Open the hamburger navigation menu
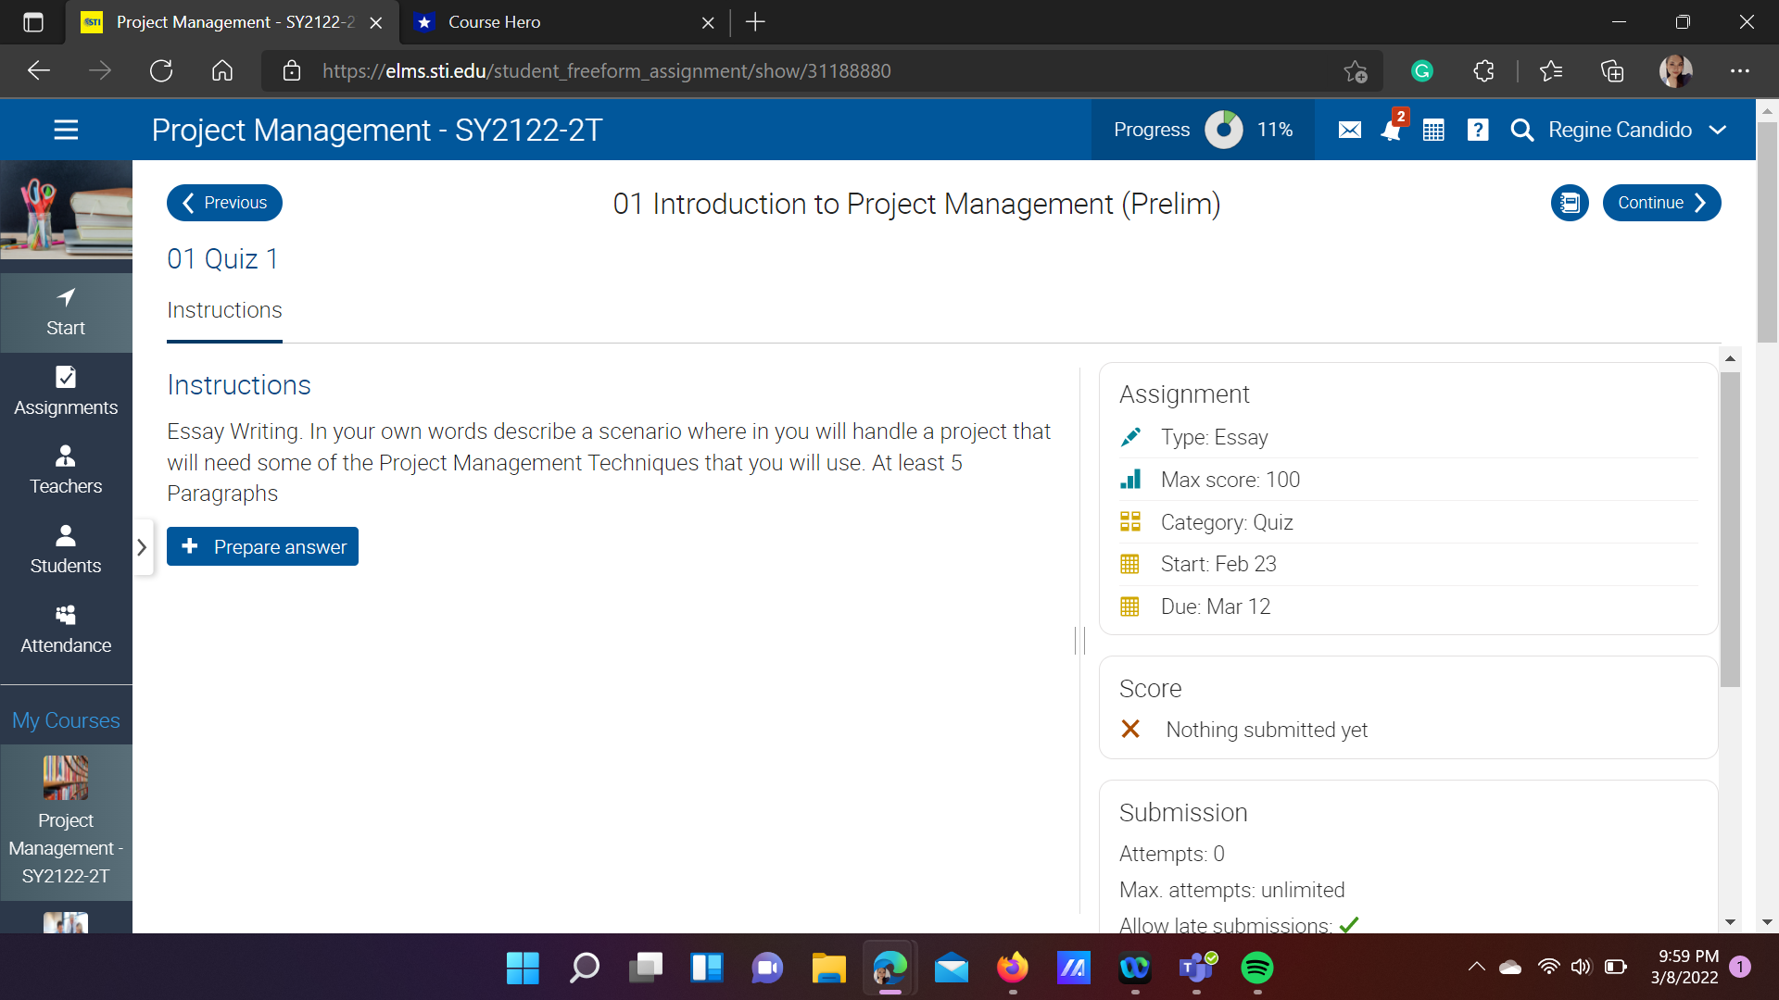 coord(66,130)
